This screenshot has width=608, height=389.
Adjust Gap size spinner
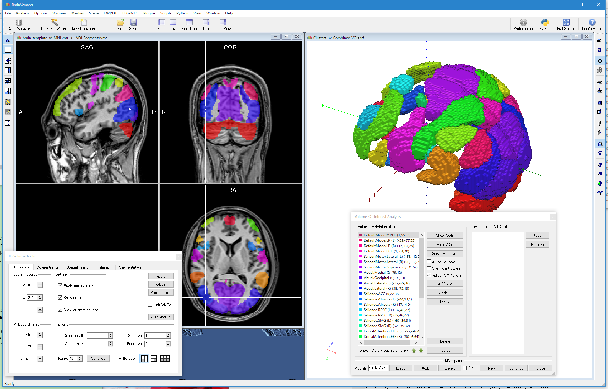tap(168, 336)
